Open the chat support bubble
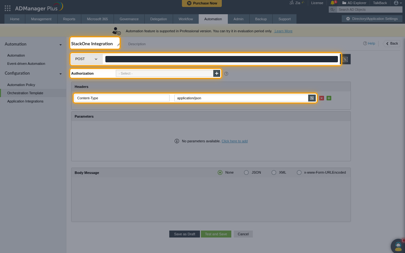The width and height of the screenshot is (405, 253). click(398, 246)
